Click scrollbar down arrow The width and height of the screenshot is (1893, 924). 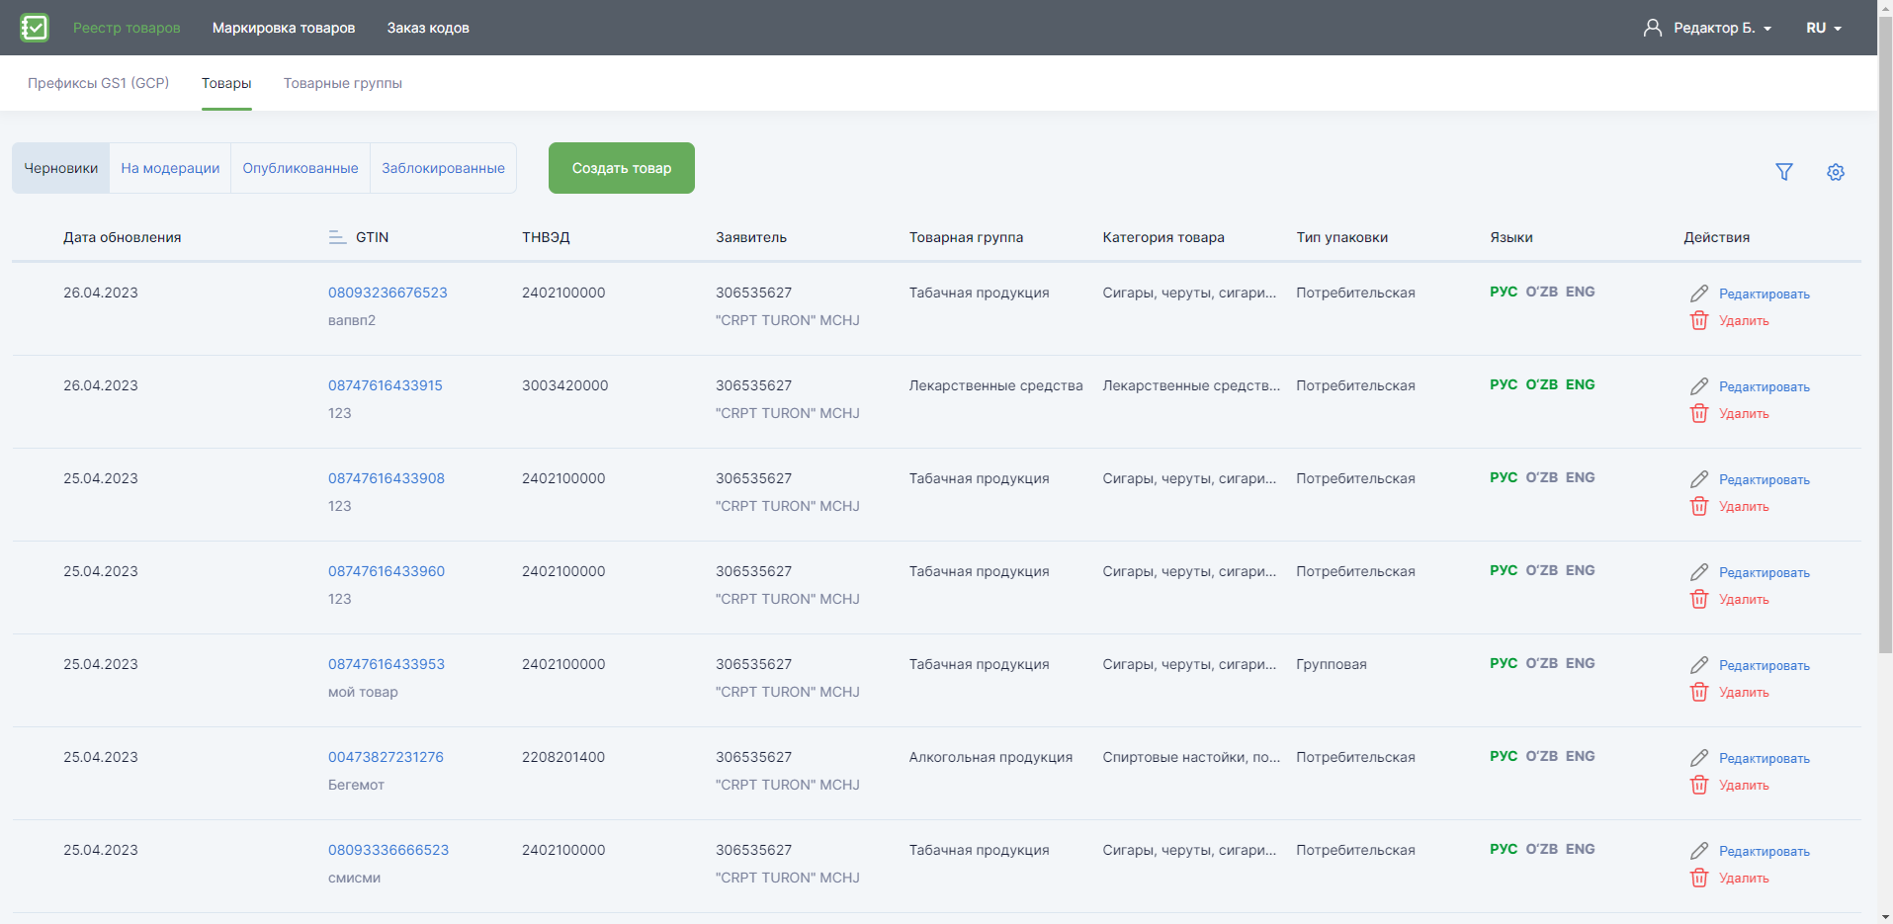coord(1885,916)
